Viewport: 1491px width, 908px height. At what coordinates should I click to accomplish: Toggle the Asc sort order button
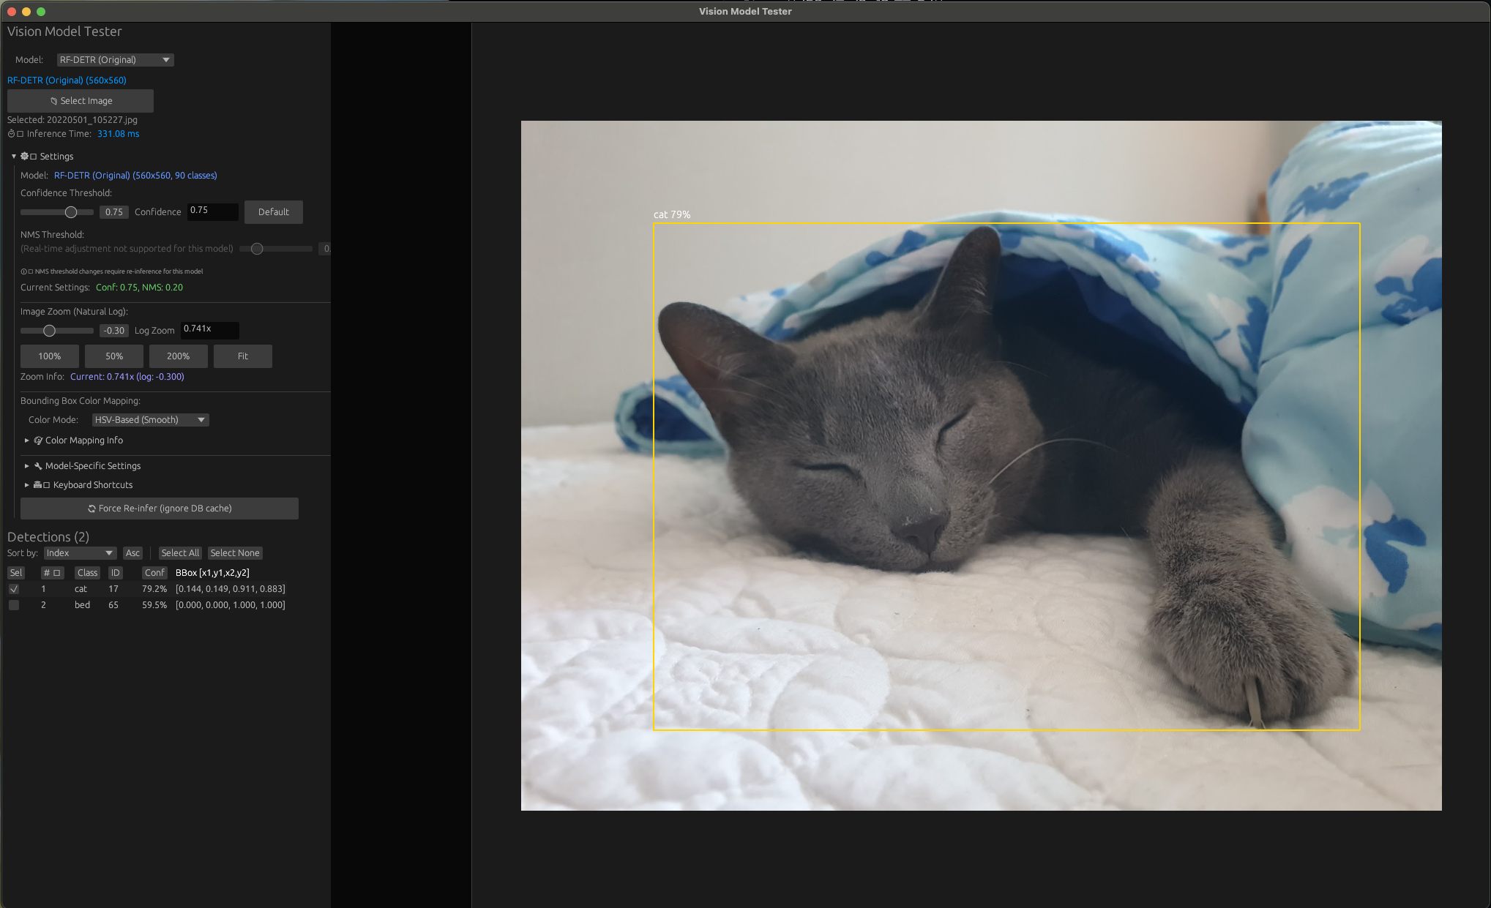click(x=132, y=553)
